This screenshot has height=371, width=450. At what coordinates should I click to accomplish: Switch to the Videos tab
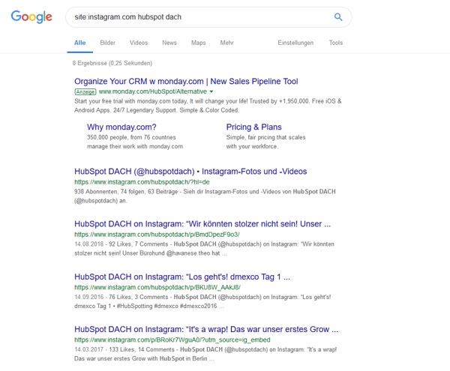point(139,43)
